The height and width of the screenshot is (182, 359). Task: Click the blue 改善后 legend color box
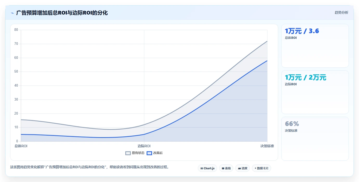pyautogui.click(x=149, y=153)
